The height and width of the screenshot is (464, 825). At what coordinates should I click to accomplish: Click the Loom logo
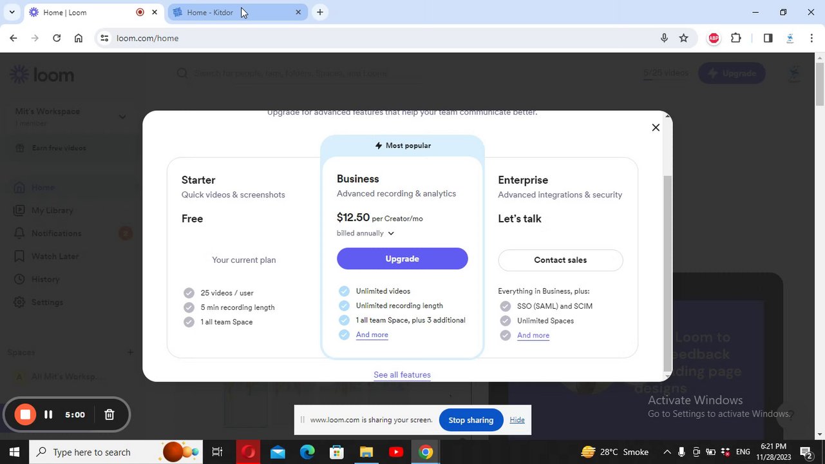[x=42, y=75]
